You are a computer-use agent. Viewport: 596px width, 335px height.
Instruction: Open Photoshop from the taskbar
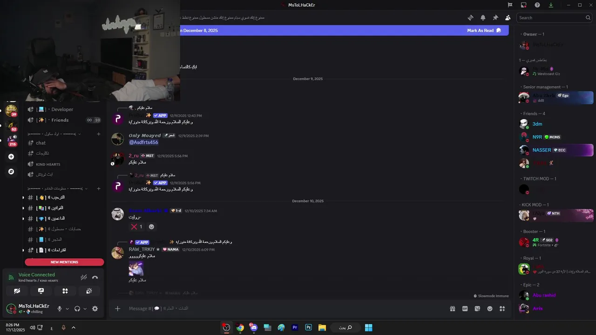tap(308, 328)
